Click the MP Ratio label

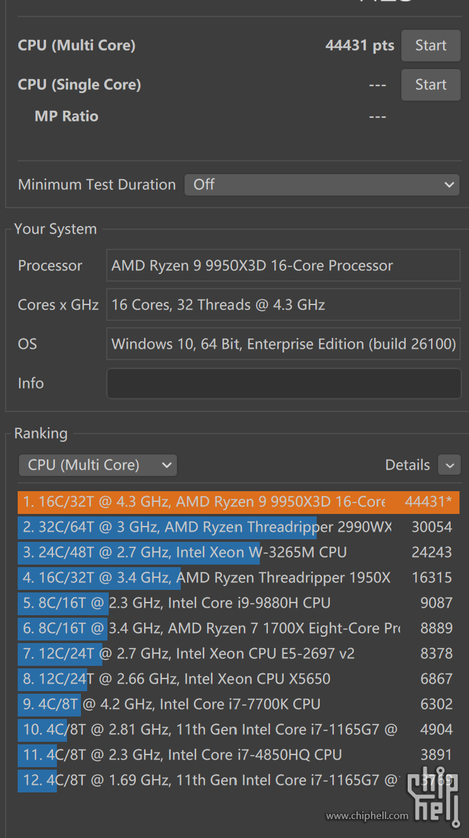[66, 116]
